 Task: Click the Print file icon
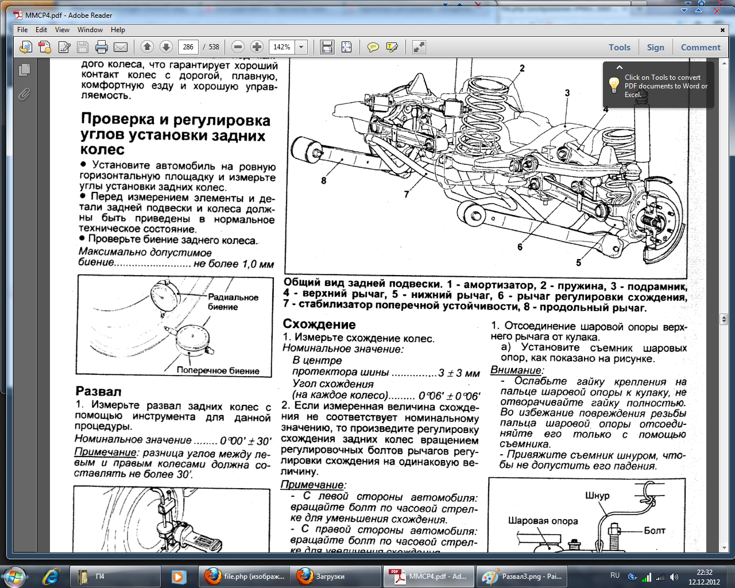click(102, 47)
